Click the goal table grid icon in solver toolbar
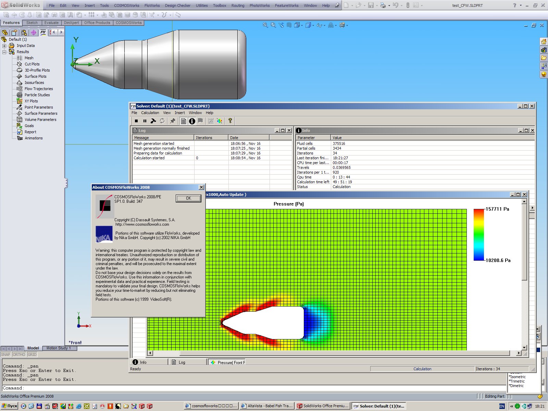548x411 pixels. pos(211,121)
